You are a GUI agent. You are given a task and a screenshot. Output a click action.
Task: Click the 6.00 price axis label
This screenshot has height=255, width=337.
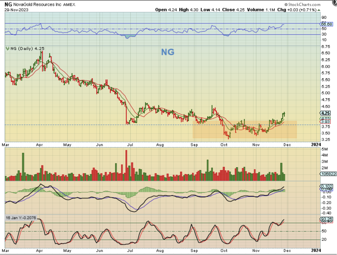[x=326, y=67]
